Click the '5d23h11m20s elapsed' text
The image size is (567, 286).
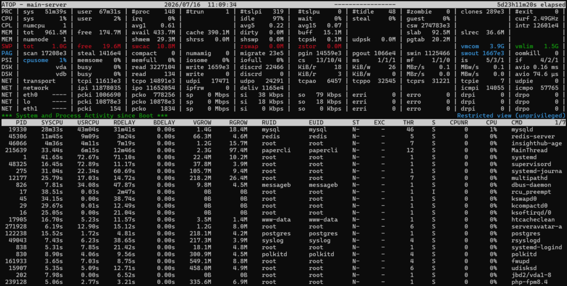pyautogui.click(x=531, y=4)
